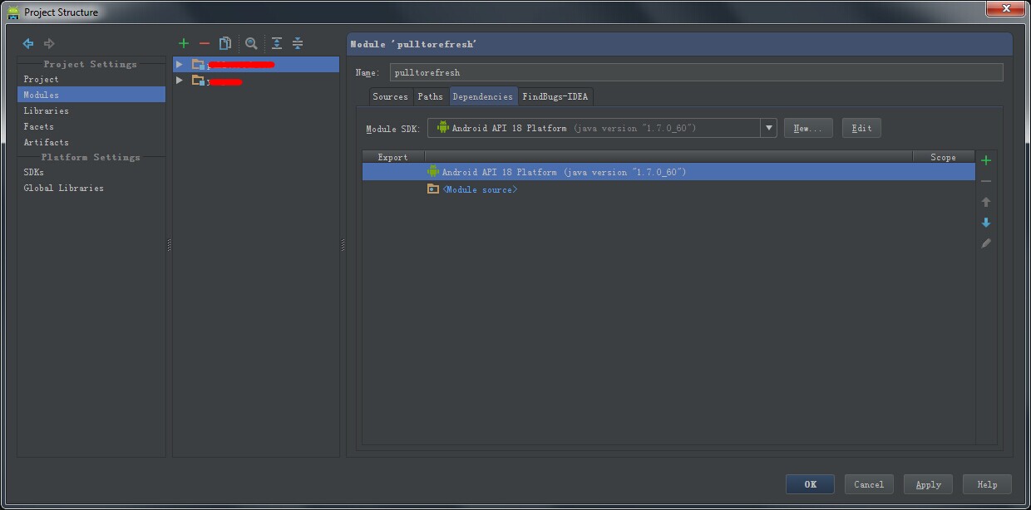Open Facets settings
Image resolution: width=1031 pixels, height=510 pixels.
38,126
